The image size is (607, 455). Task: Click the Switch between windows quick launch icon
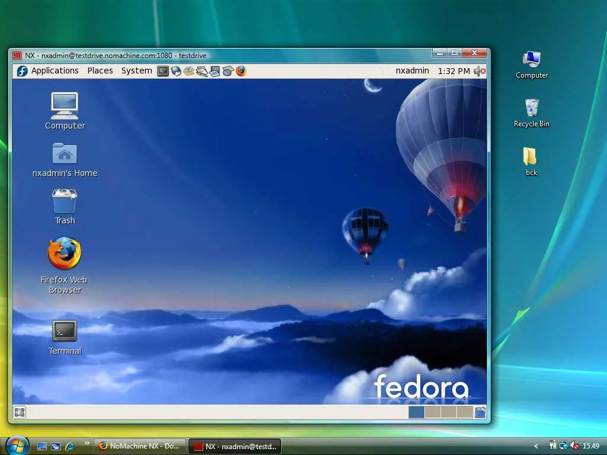point(56,446)
